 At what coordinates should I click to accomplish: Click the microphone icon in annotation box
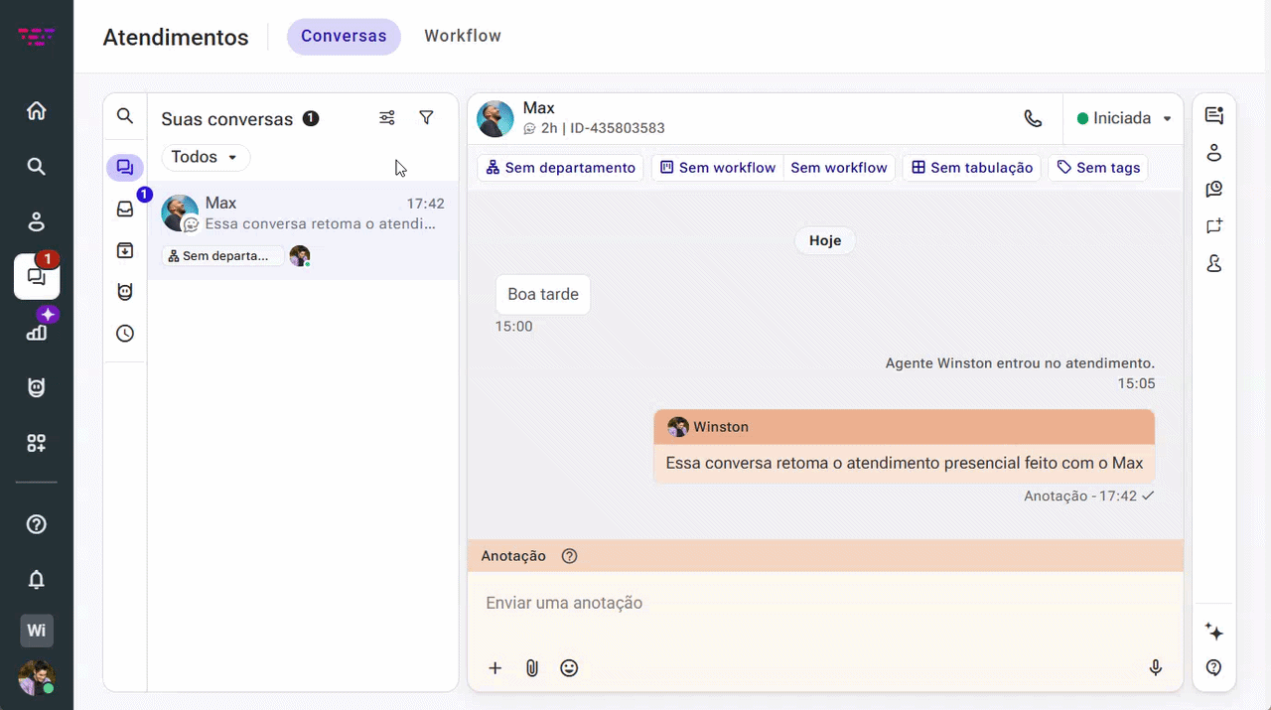click(1156, 668)
